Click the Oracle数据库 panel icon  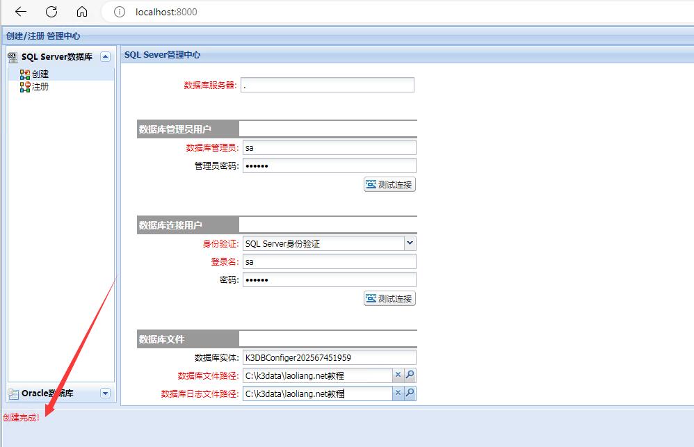pyautogui.click(x=13, y=393)
